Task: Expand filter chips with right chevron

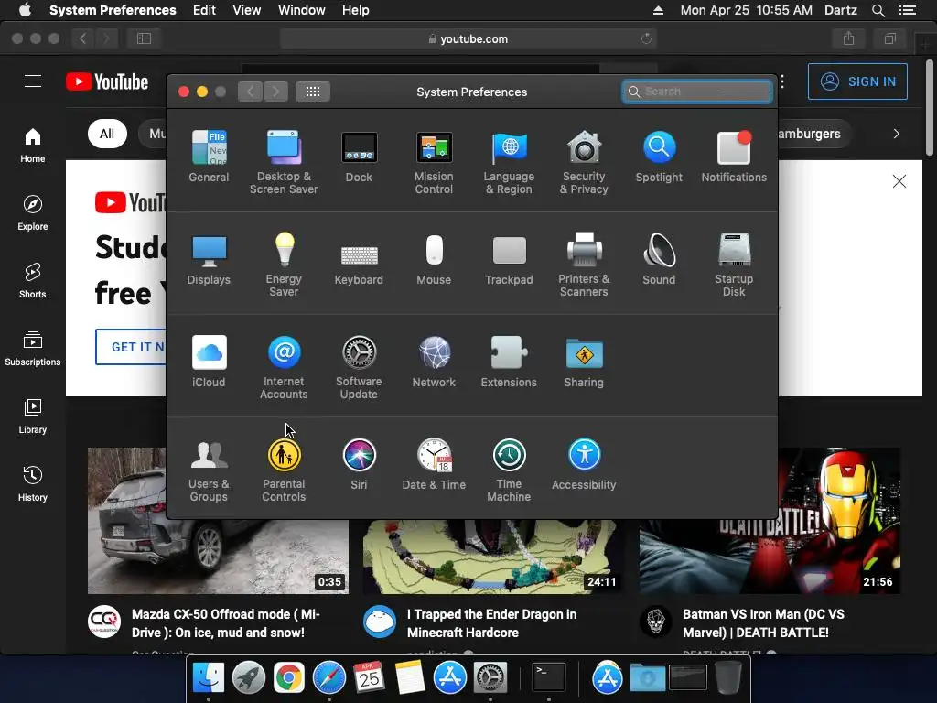Action: pos(897,134)
